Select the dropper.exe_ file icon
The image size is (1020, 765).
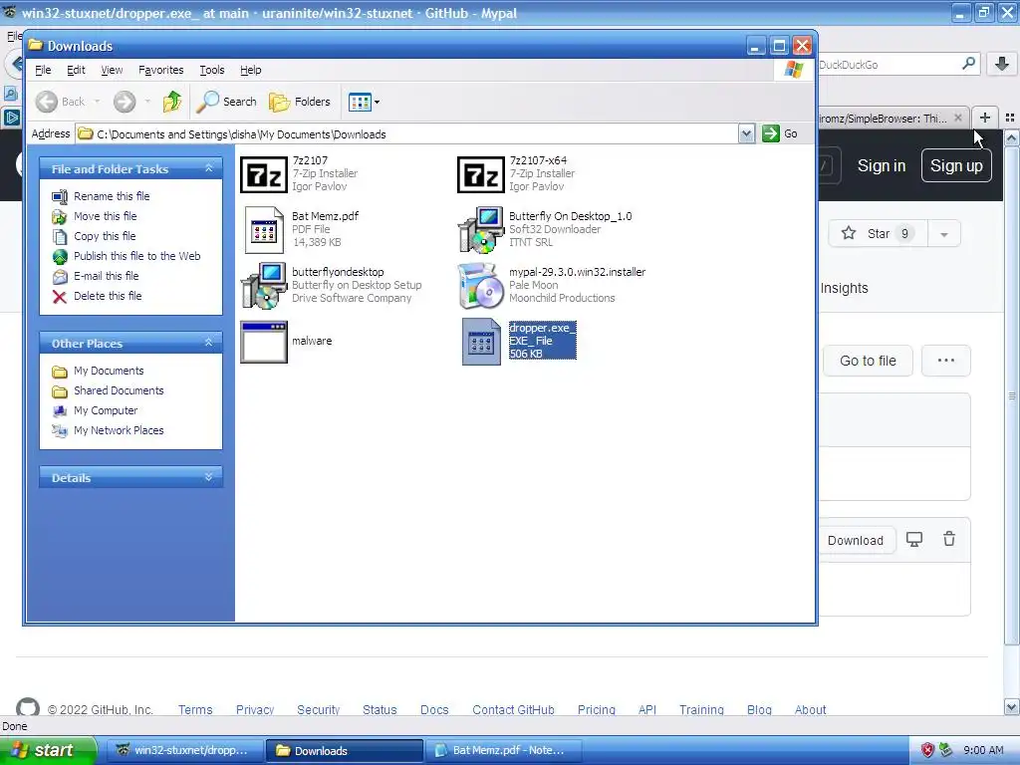(481, 342)
